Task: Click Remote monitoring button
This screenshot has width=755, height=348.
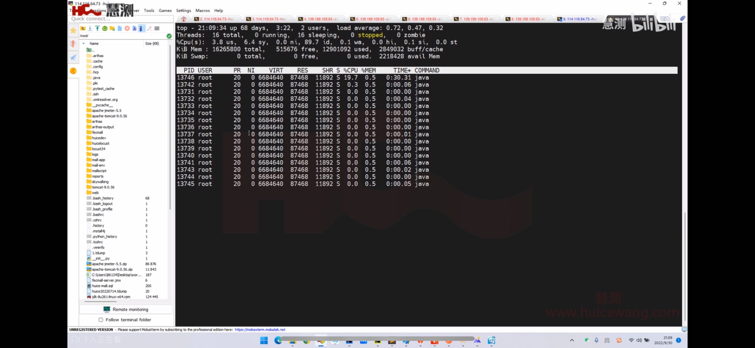Action: 126,309
